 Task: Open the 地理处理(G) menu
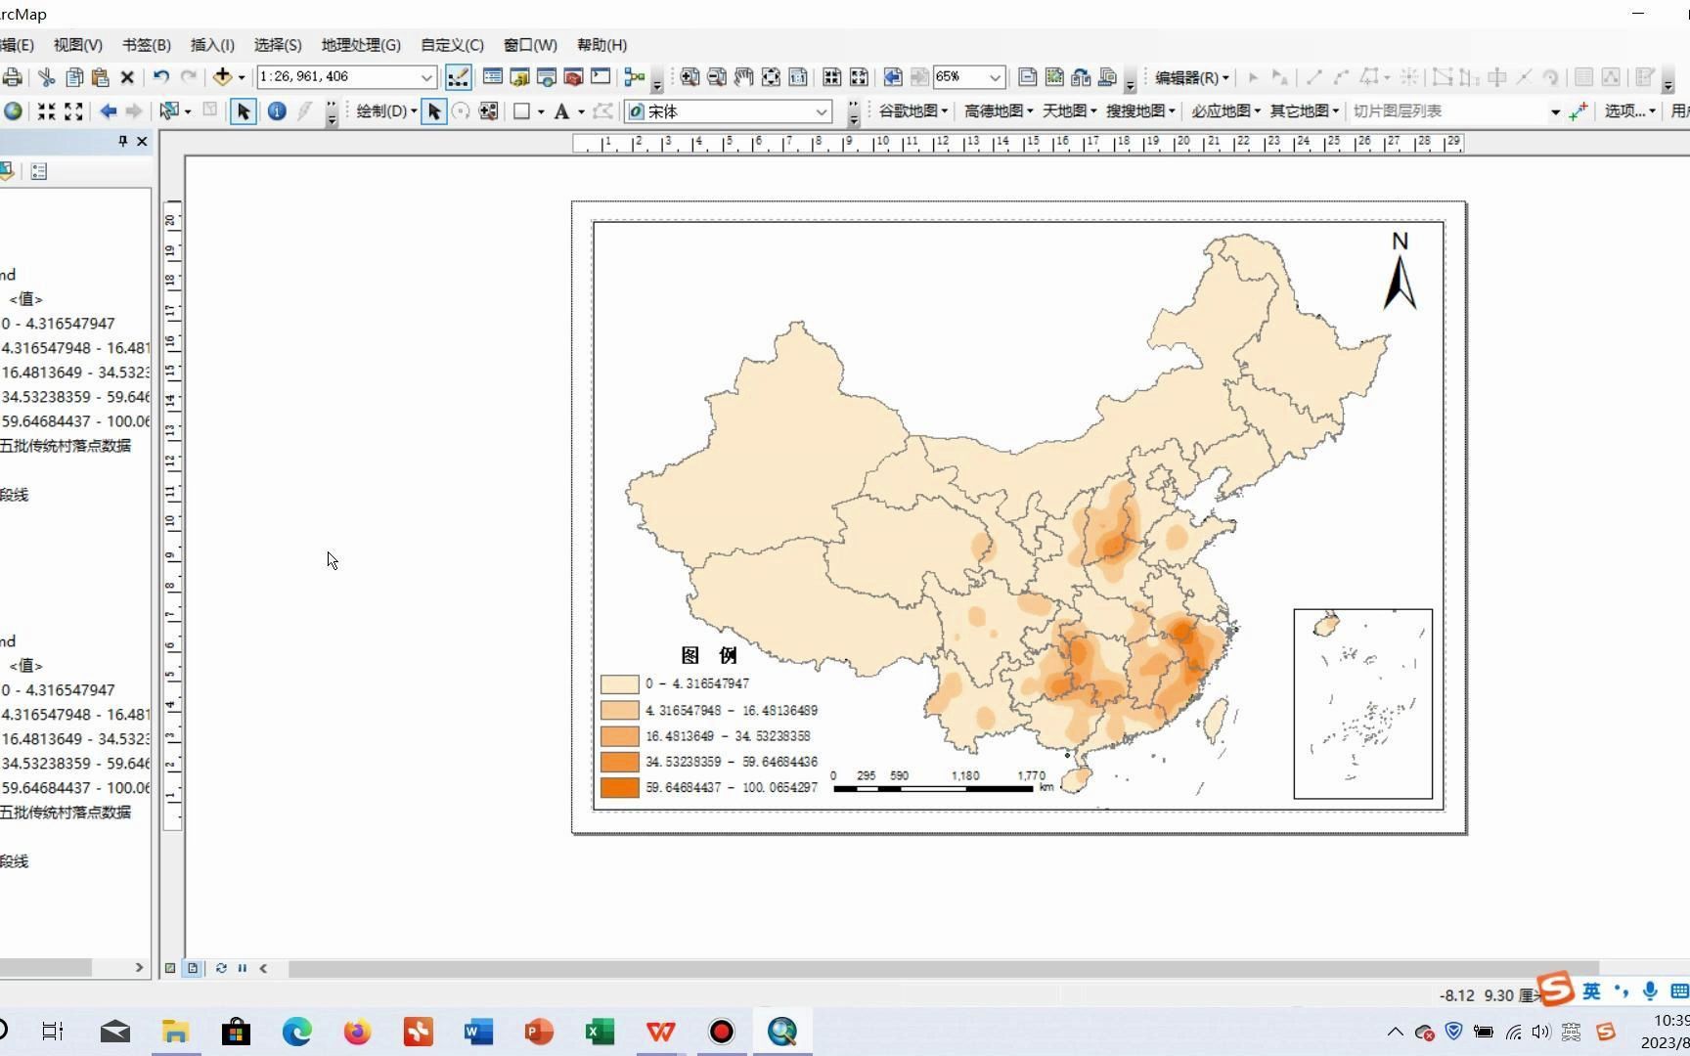coord(359,45)
